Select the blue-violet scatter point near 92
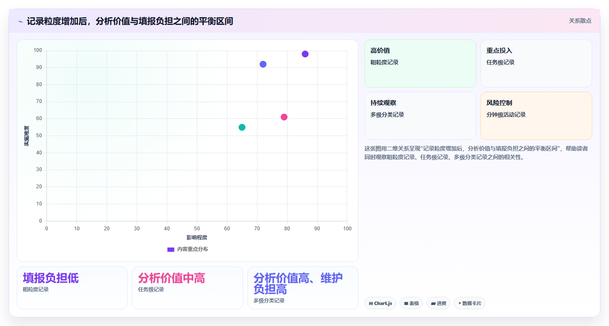Viewport: 609px width, 326px height. (263, 64)
